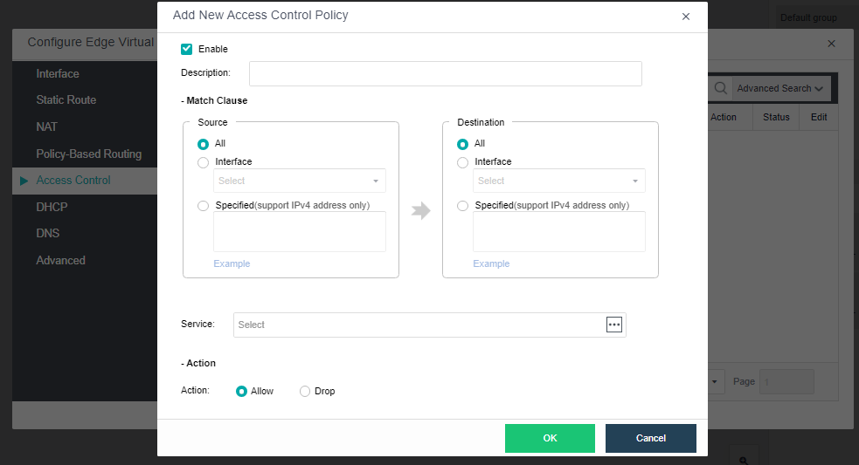Open the Source Example link
This screenshot has width=859, height=465.
point(232,263)
